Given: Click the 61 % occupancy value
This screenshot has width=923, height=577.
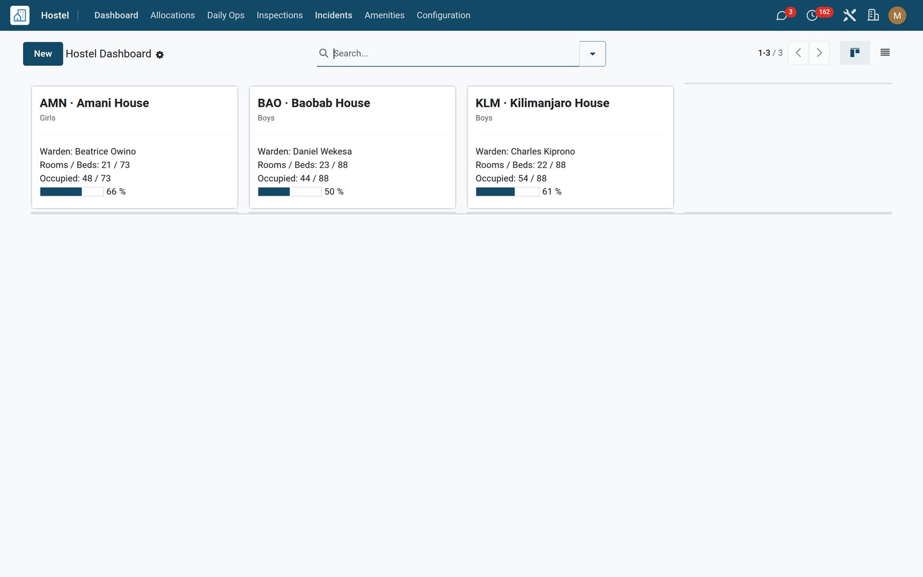Looking at the screenshot, I should [x=552, y=192].
